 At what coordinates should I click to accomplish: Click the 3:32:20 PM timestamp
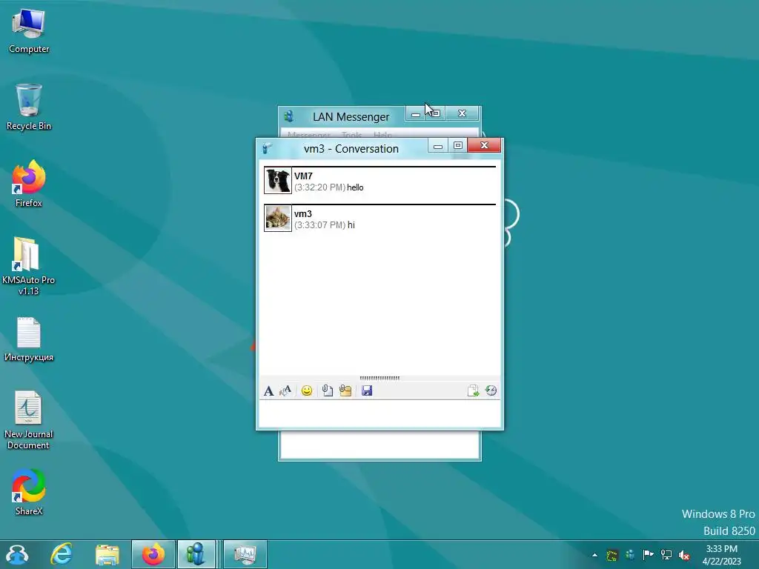(320, 187)
